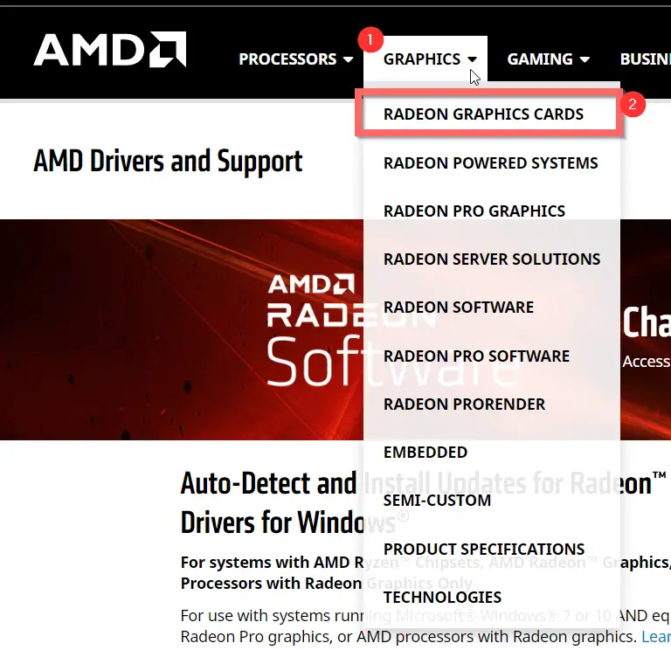Open Radeon ProRender
This screenshot has width=671, height=650.
464,404
